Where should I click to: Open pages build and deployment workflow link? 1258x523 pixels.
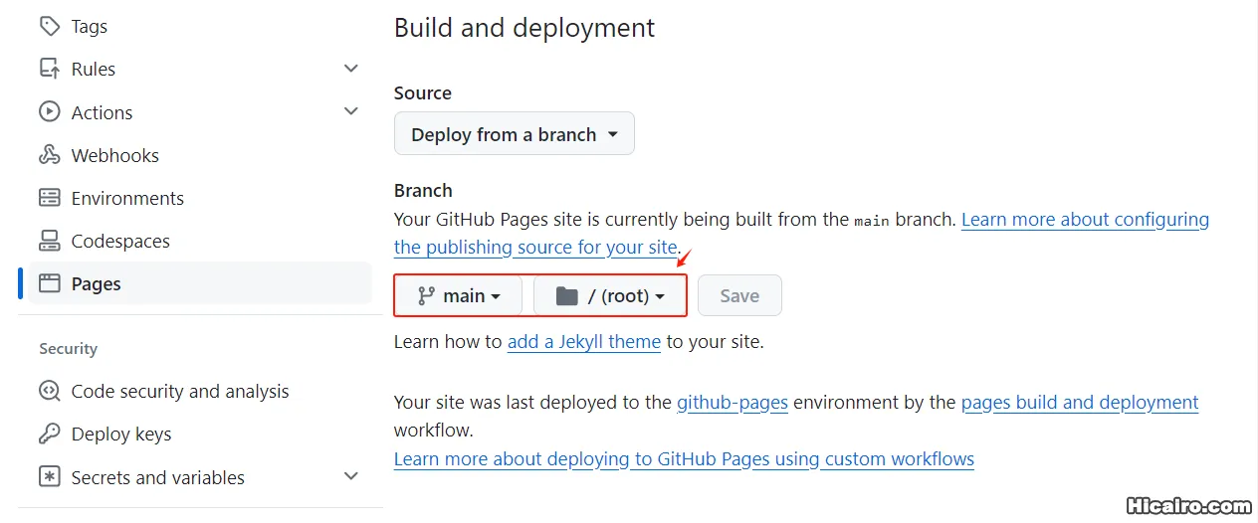tap(1080, 402)
